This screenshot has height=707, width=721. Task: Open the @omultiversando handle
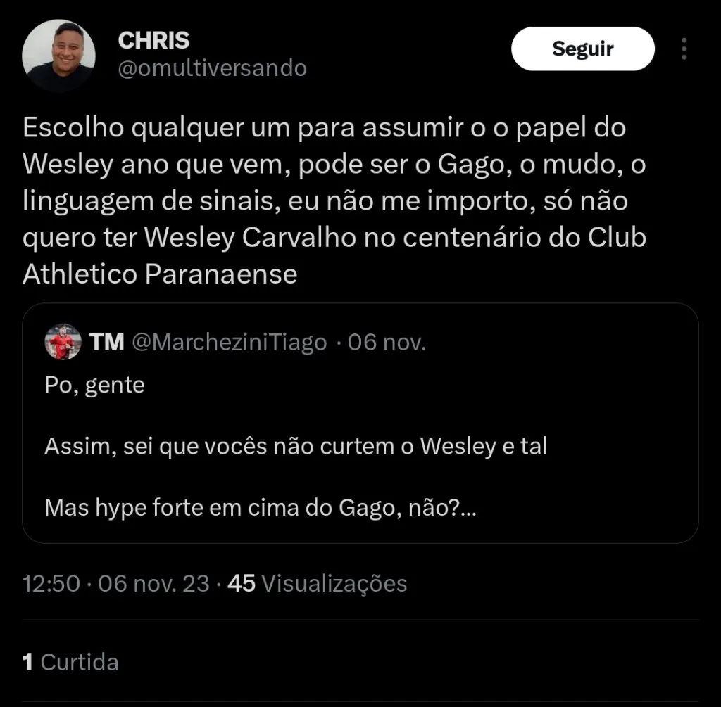point(213,68)
